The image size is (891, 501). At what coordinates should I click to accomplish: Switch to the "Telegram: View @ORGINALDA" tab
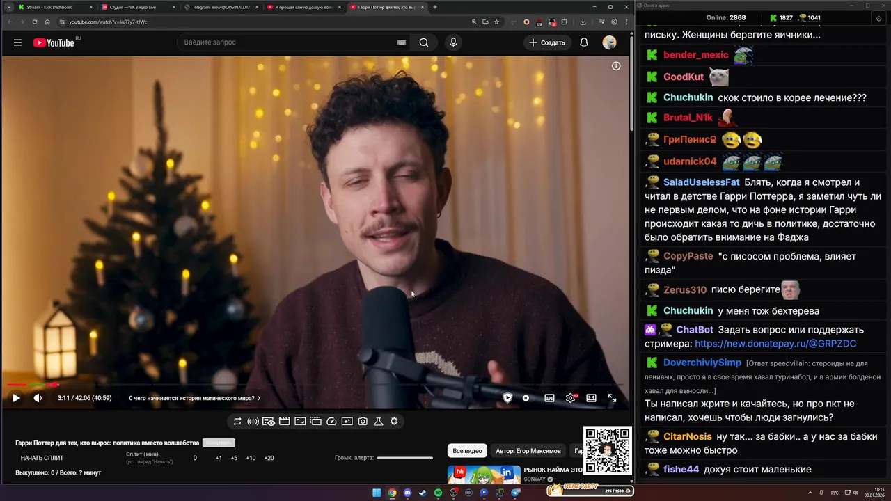(220, 7)
